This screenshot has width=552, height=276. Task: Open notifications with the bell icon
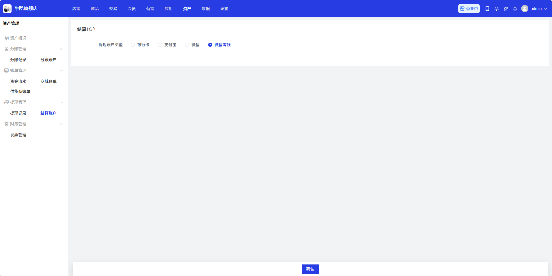tap(515, 9)
